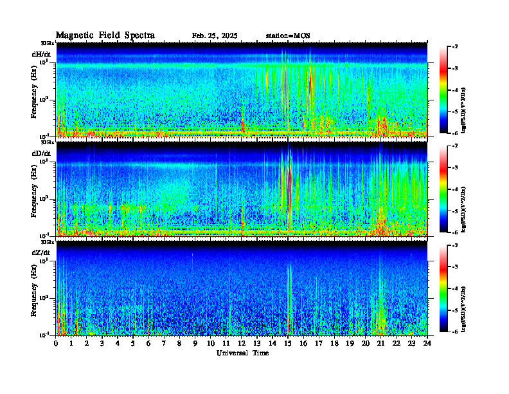The image size is (509, 394).
Task: Click hour '24' on the time axis
Action: pyautogui.click(x=427, y=344)
